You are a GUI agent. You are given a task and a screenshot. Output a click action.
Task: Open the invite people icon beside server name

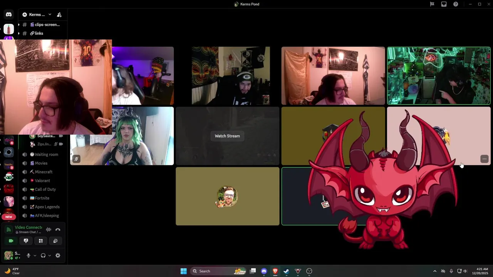tap(59, 15)
